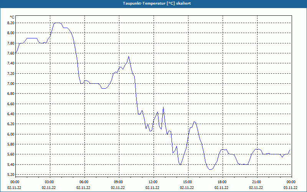Pick the 18:00 x-axis tick label
The height and width of the screenshot is (192, 307).
click(x=222, y=182)
